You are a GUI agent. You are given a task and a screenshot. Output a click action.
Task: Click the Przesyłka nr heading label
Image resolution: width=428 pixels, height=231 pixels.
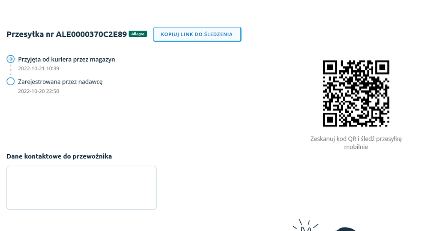(30, 34)
